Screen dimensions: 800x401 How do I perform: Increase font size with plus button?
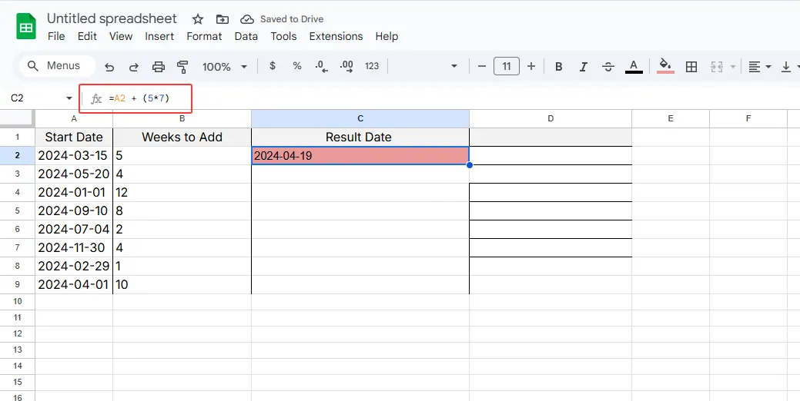click(x=531, y=67)
